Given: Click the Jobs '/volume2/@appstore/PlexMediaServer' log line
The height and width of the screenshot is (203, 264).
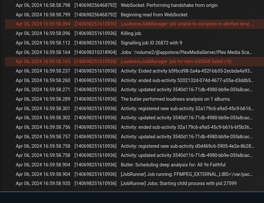Looking at the screenshot, I should click(x=186, y=52).
